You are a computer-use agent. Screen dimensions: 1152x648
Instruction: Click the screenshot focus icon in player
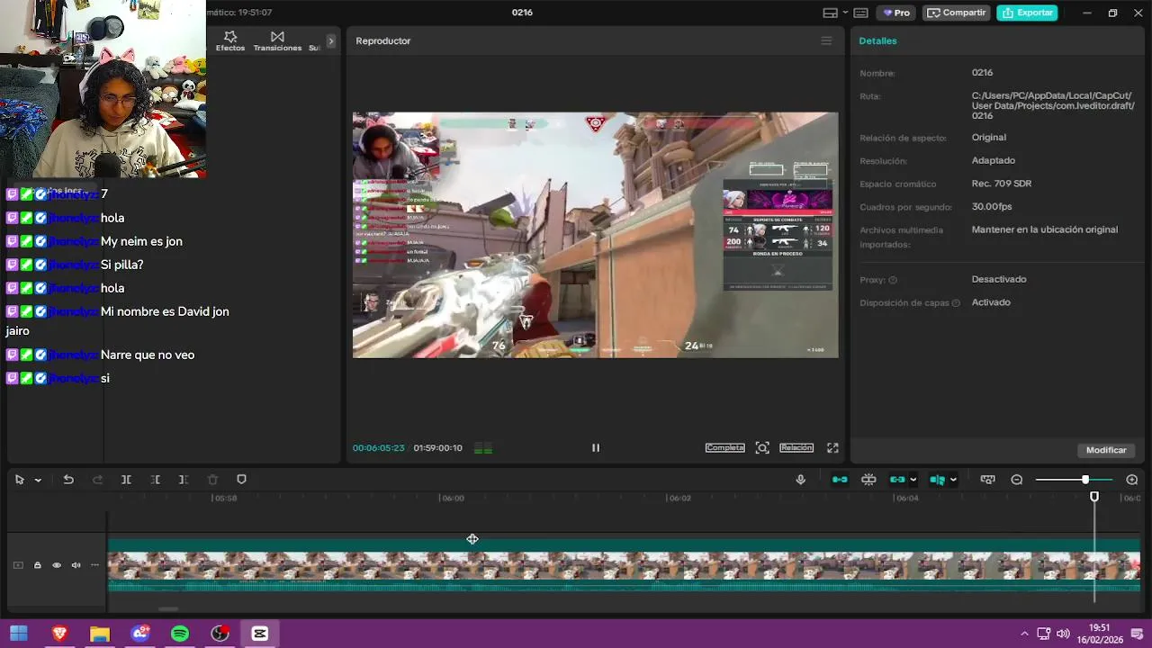pos(762,447)
